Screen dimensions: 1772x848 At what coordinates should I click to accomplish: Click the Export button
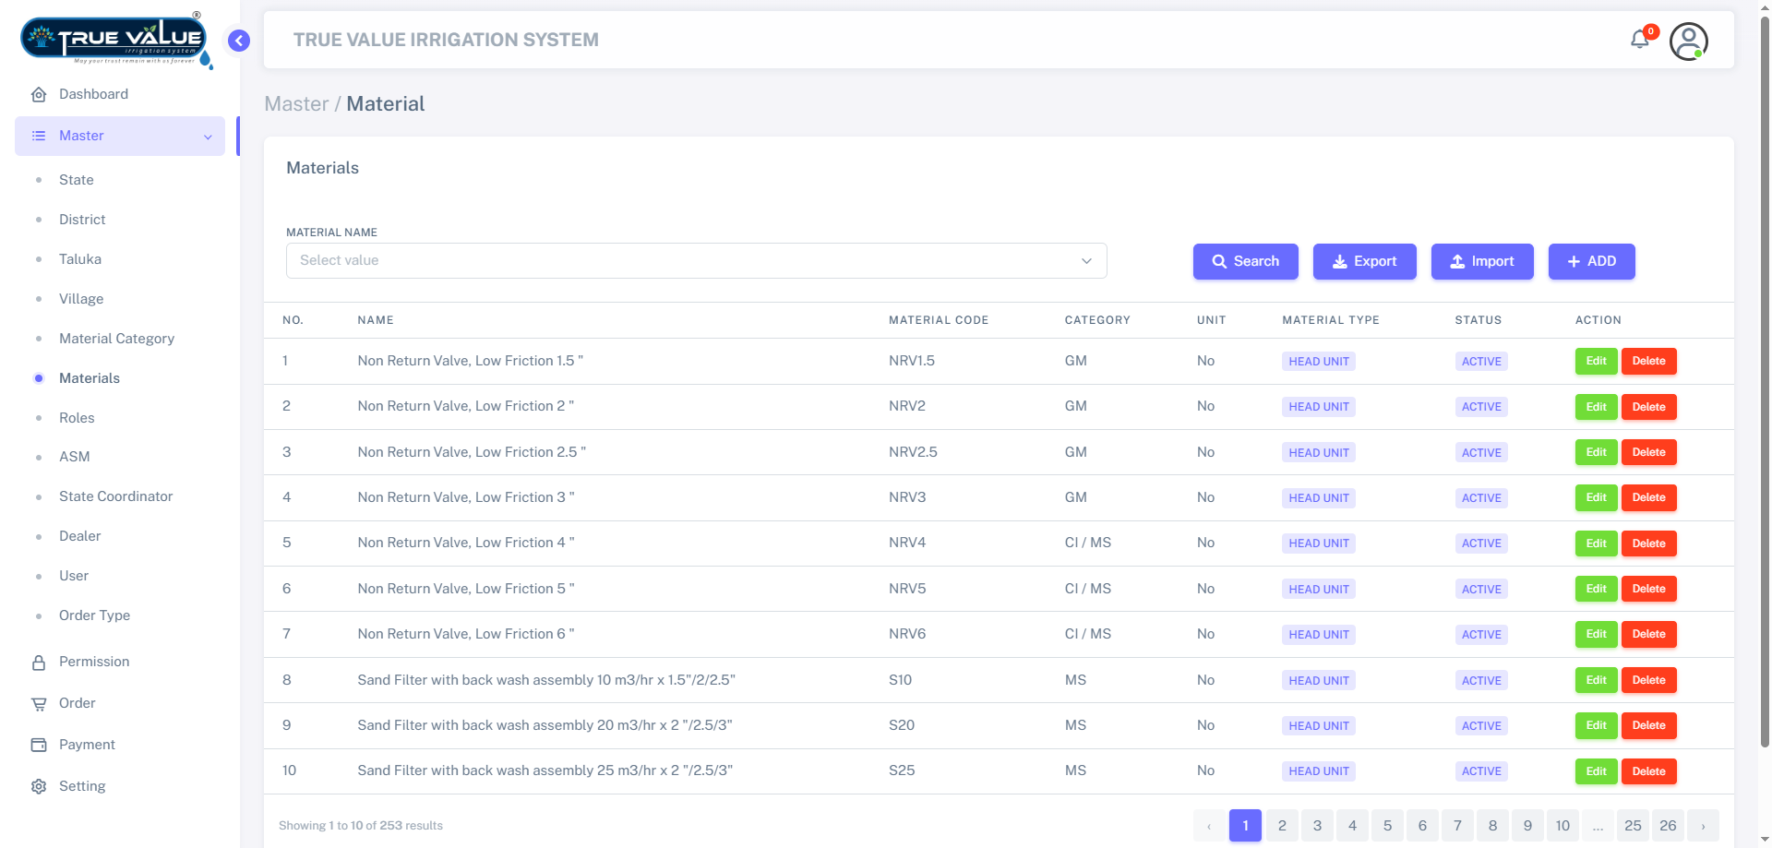coord(1364,261)
